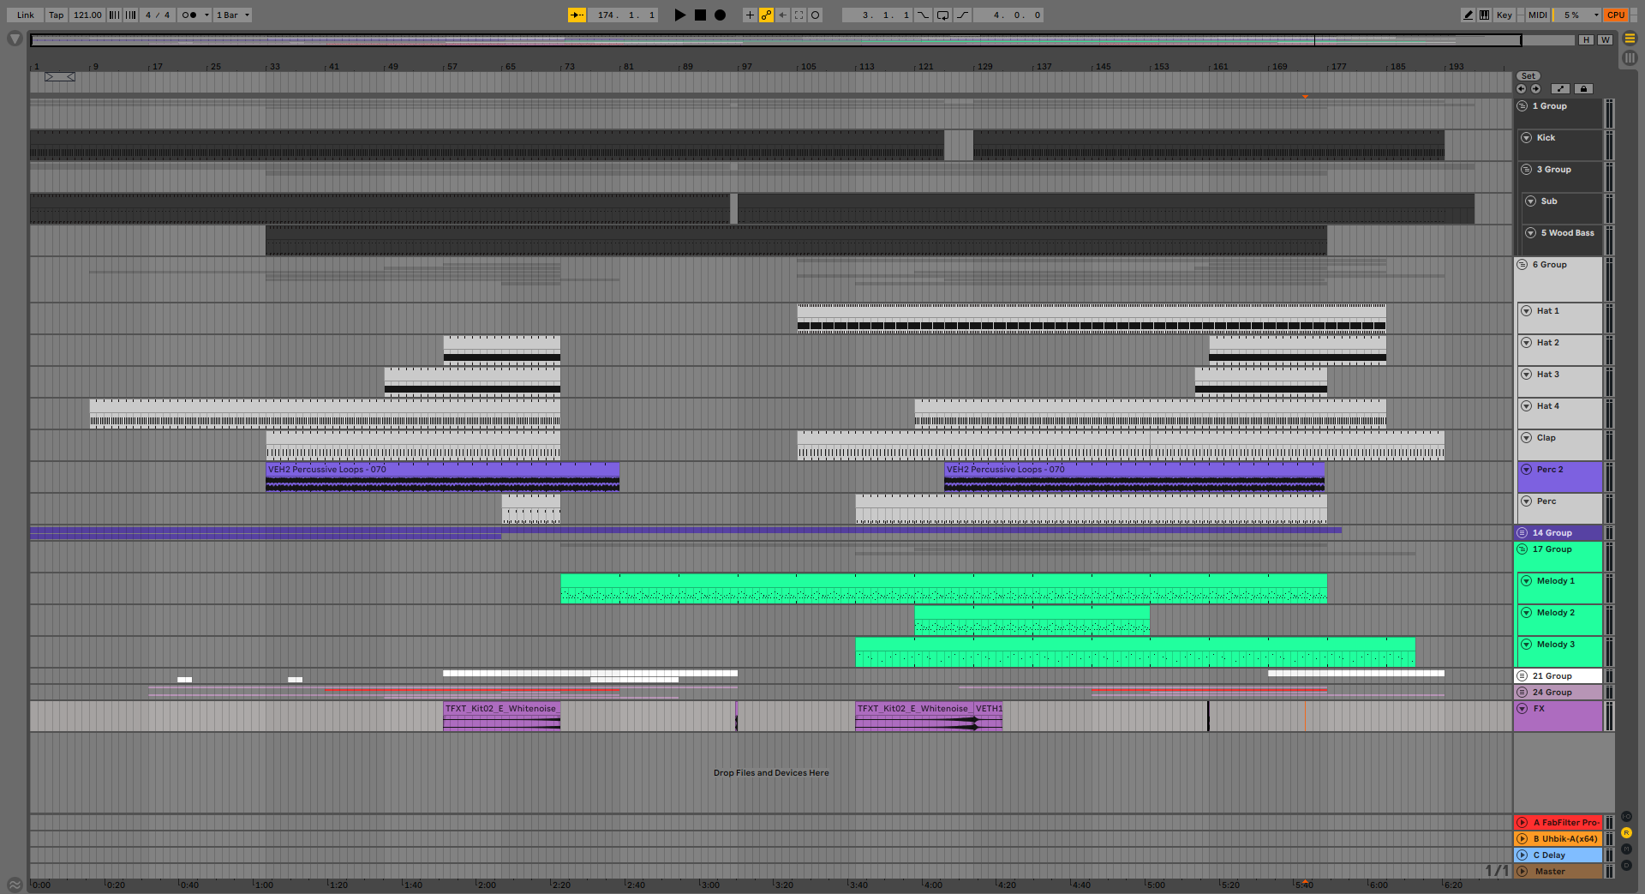
Task: Unfold the Hat 4 track
Action: coord(1527,406)
